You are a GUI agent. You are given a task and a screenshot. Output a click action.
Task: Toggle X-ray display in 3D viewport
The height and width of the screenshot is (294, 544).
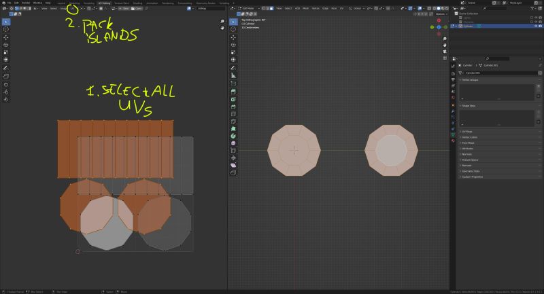[x=429, y=8]
